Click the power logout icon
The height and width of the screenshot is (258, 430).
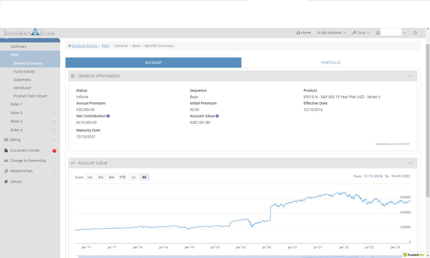[x=415, y=33]
